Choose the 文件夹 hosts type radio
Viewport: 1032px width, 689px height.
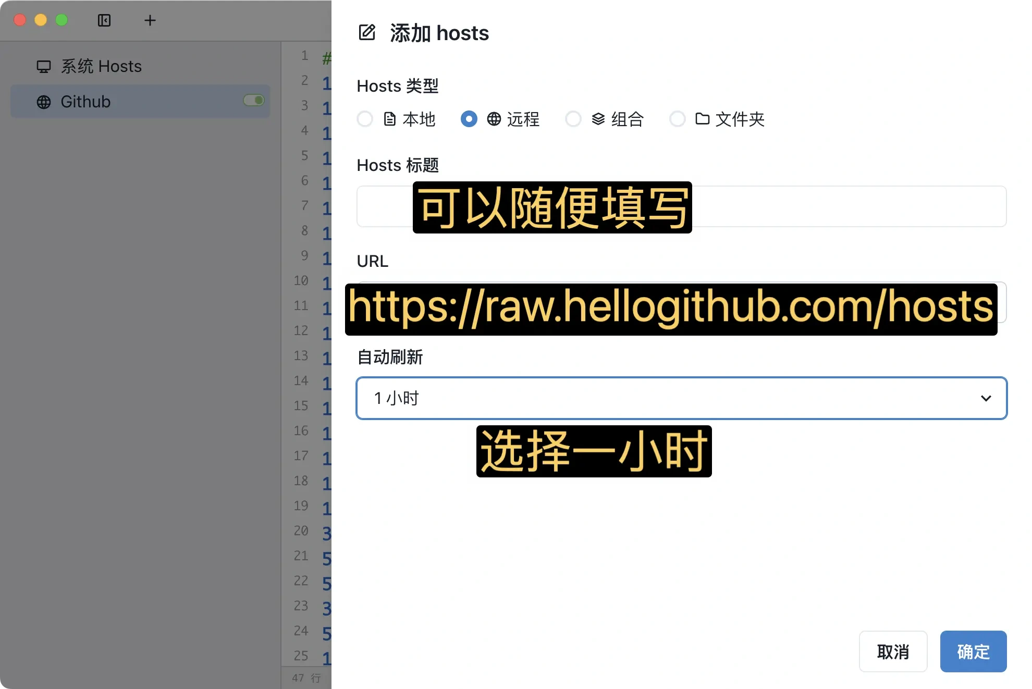[x=678, y=119]
